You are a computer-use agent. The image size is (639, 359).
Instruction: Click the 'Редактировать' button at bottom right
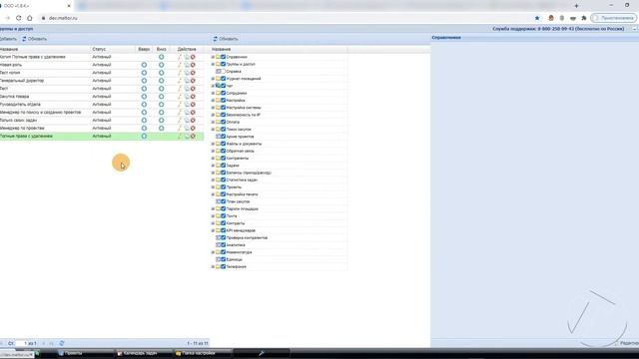[x=628, y=343]
